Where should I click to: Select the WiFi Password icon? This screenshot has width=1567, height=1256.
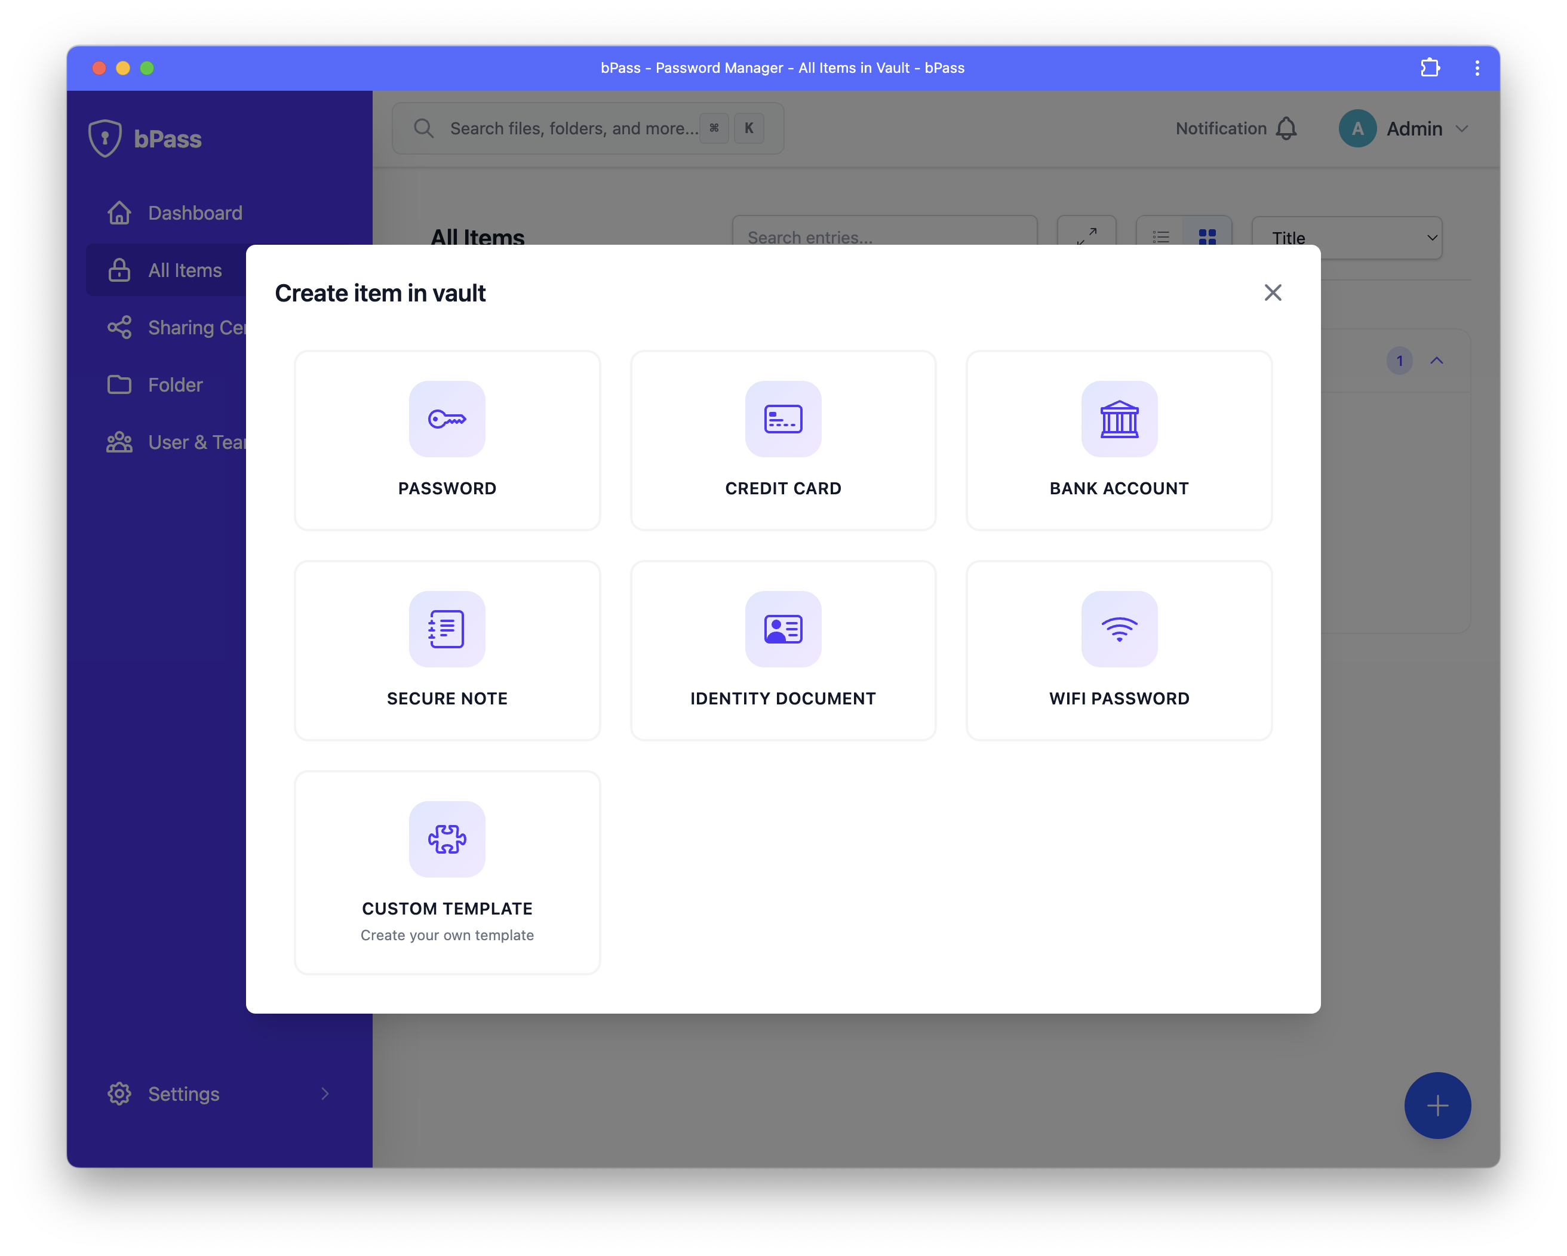(x=1119, y=629)
